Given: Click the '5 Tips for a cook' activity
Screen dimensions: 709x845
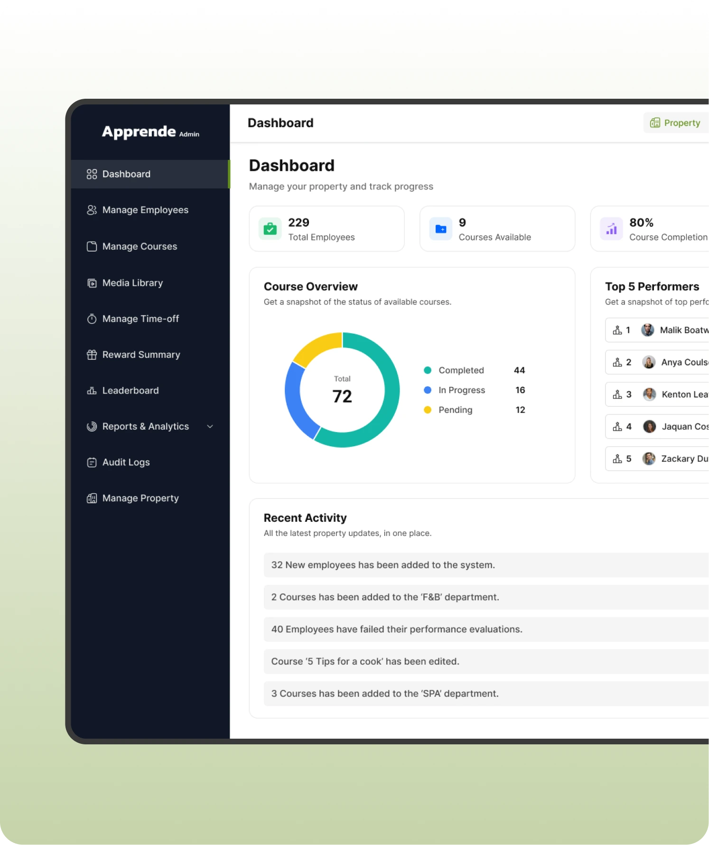Looking at the screenshot, I should 486,662.
